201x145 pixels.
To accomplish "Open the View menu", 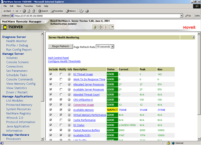I will 18,6.
